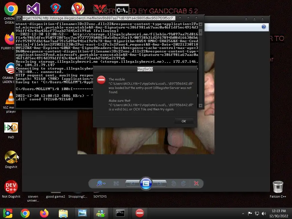
Task: Rotate image counterclockwise in Photo Viewer
Action: coord(174,184)
